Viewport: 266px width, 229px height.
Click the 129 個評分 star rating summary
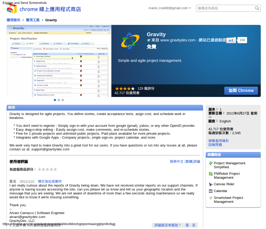click(135, 89)
